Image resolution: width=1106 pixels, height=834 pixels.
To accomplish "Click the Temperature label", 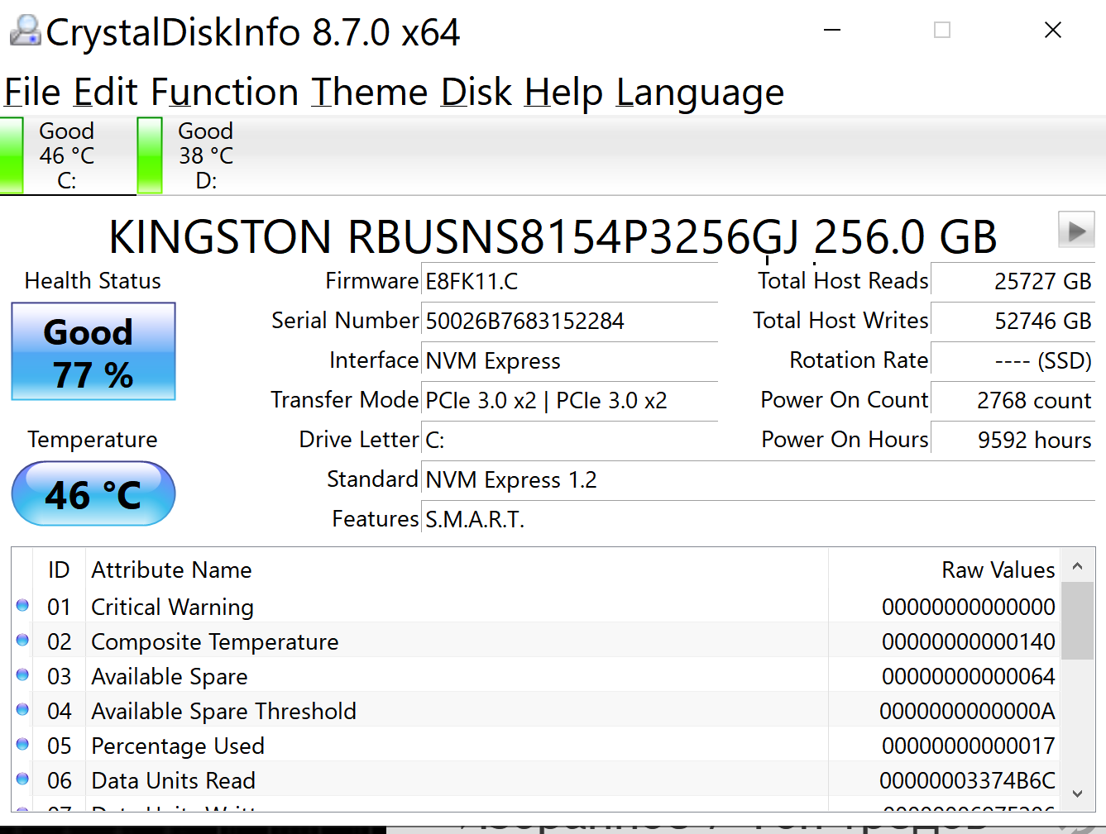I will [93, 440].
